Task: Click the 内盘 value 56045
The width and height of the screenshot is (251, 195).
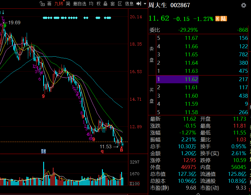Action: pos(239,167)
